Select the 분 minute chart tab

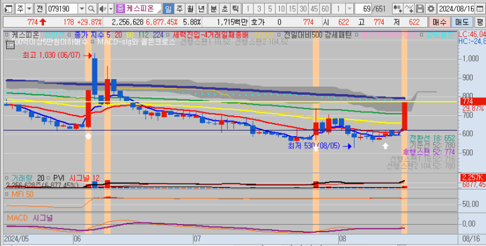pyautogui.click(x=213, y=9)
